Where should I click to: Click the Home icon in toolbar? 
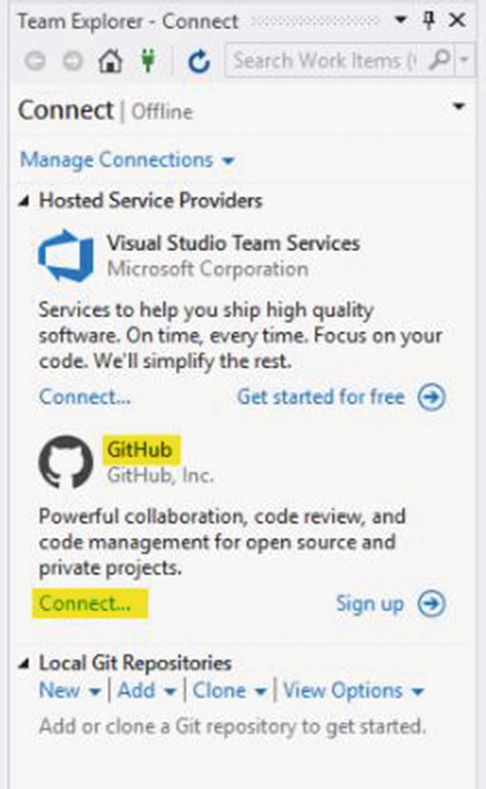click(110, 61)
